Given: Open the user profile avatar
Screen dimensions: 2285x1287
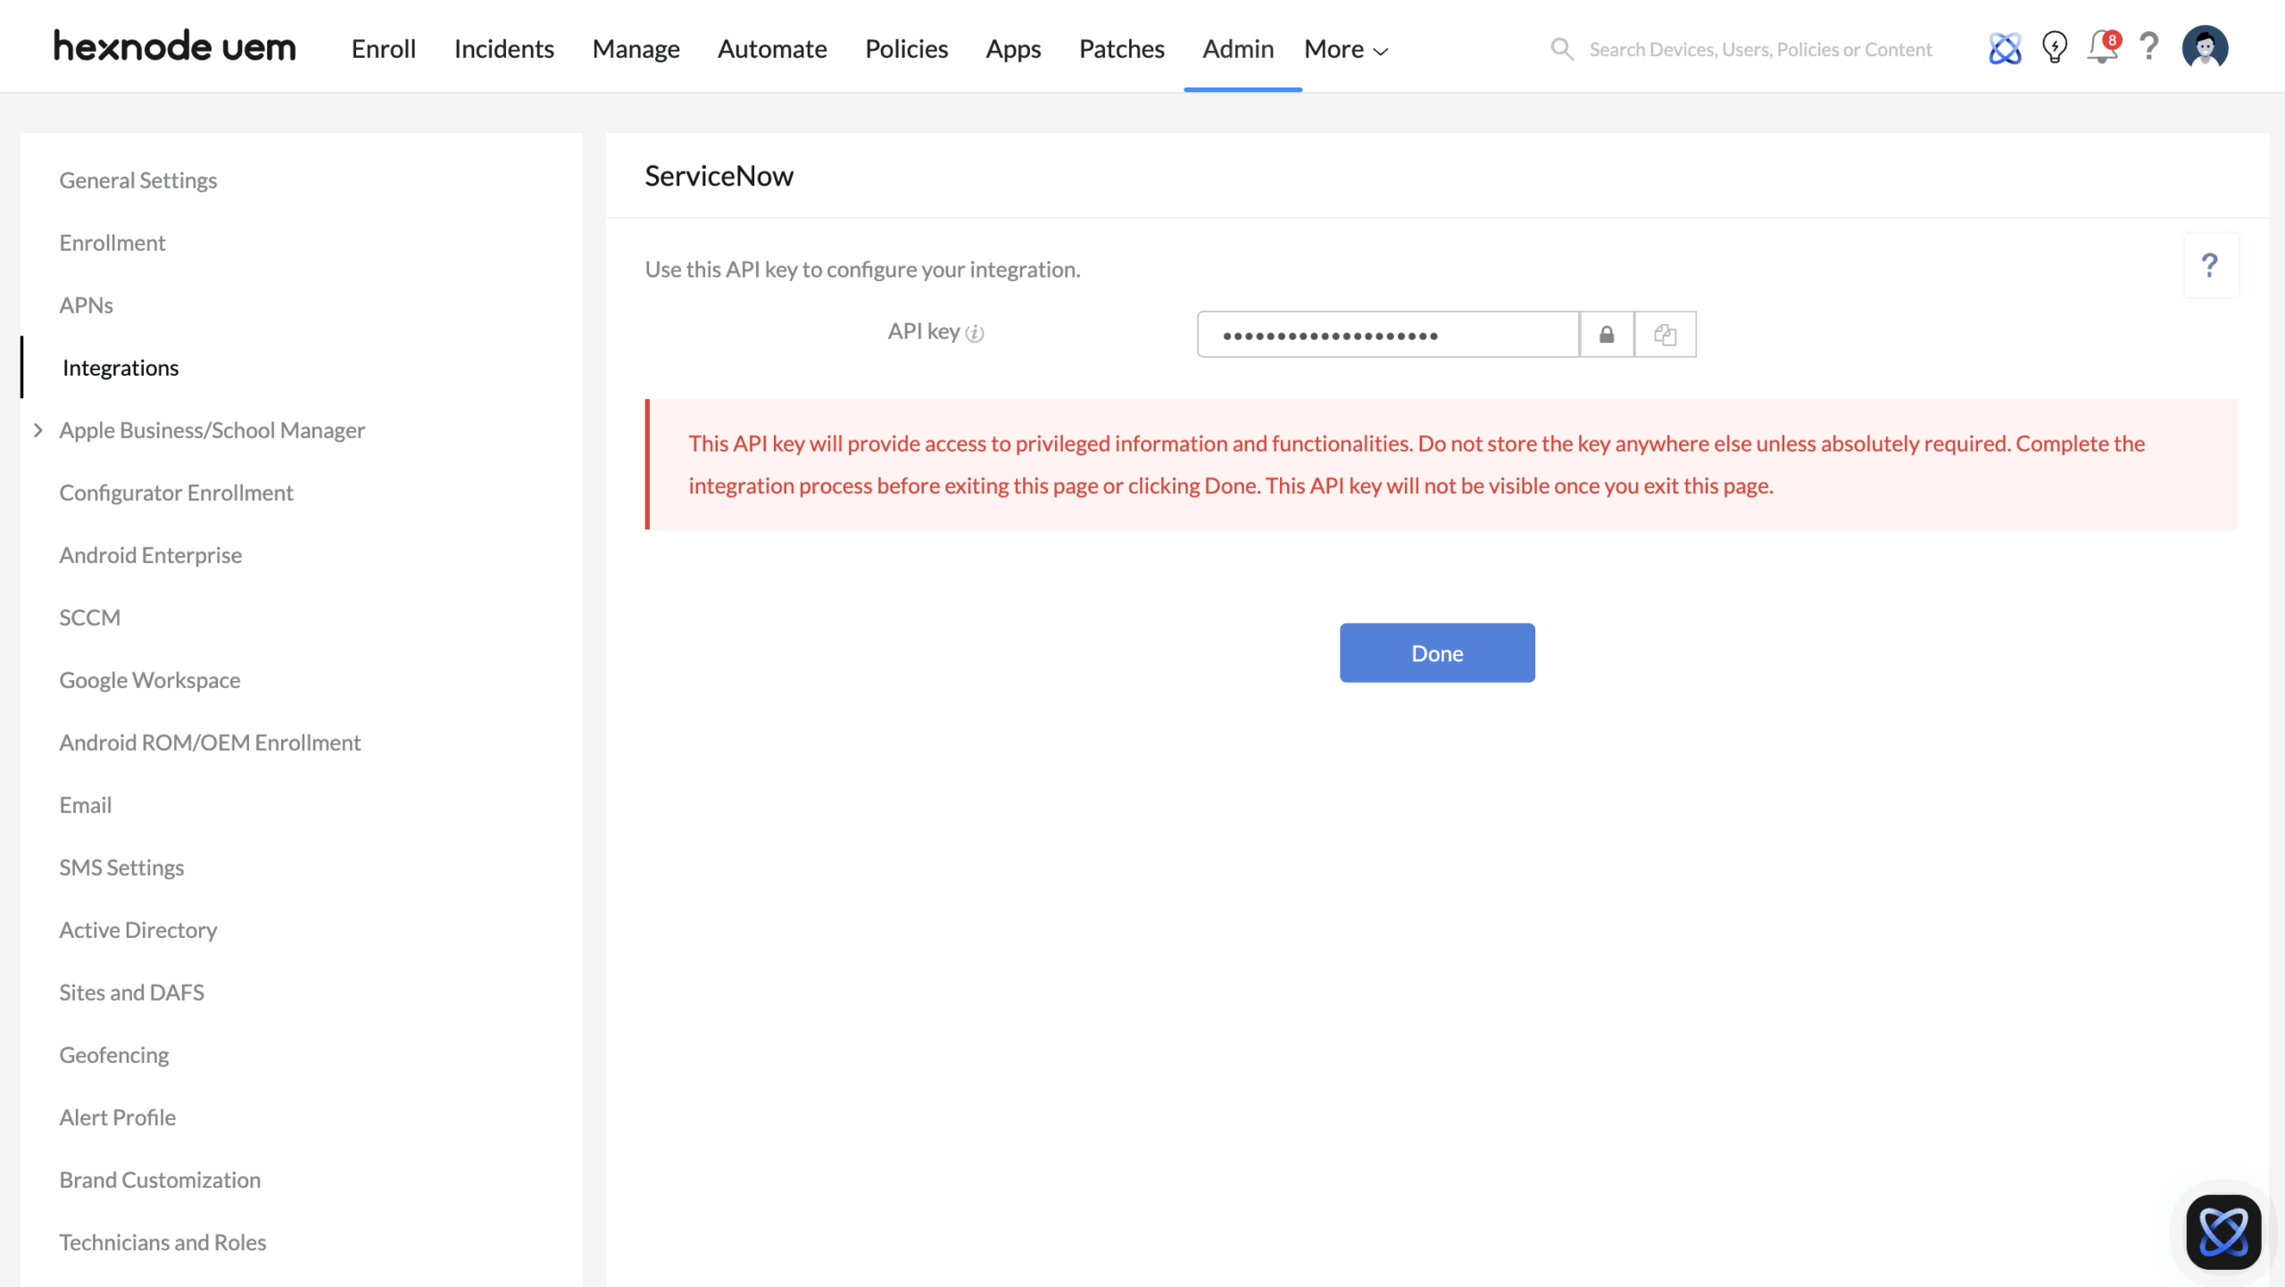Looking at the screenshot, I should [2205, 48].
